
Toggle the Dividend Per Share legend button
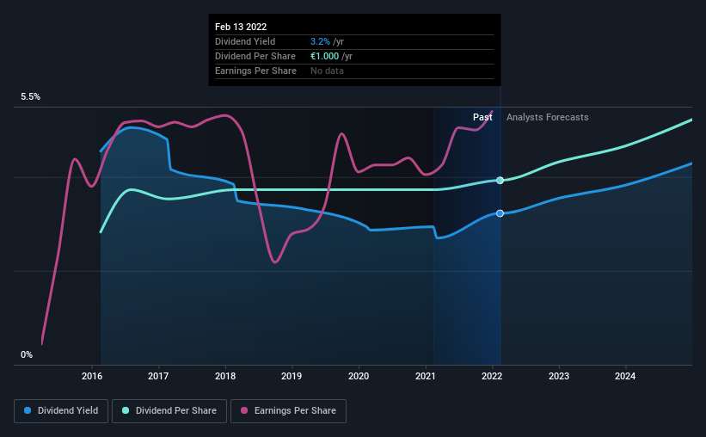coord(169,411)
